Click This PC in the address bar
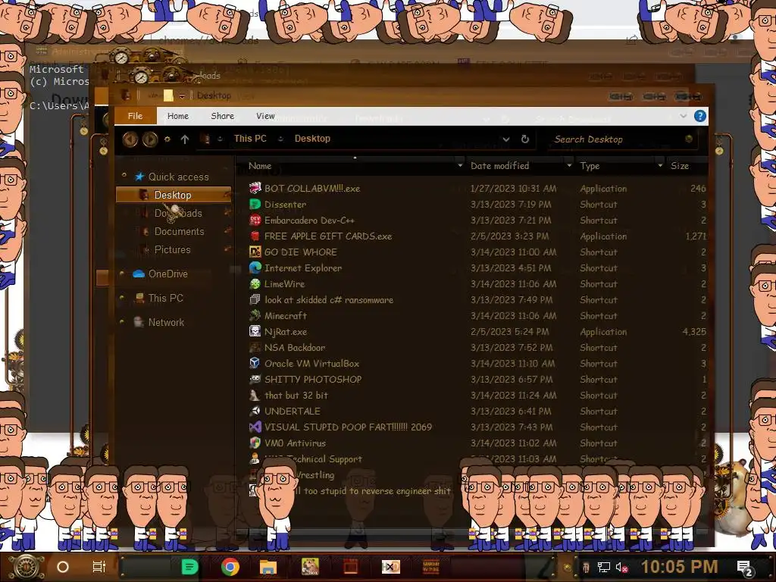The image size is (776, 582). click(x=250, y=139)
